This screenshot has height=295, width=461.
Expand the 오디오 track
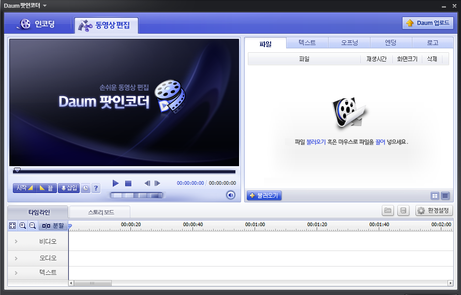tap(16, 258)
